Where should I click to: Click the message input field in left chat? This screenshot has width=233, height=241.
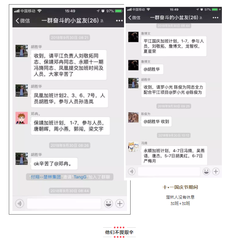(64, 203)
